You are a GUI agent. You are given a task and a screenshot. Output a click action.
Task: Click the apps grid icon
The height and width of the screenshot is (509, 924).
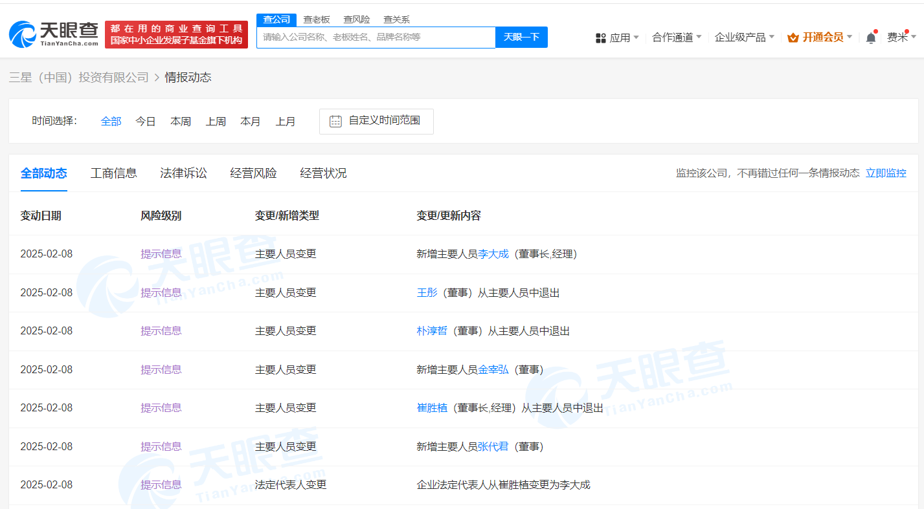[600, 38]
